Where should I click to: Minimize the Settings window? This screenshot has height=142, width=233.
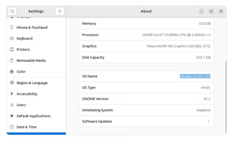[x=201, y=11]
